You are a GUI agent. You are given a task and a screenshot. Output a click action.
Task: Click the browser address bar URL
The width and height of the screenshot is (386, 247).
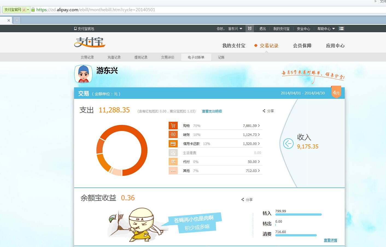click(x=96, y=10)
